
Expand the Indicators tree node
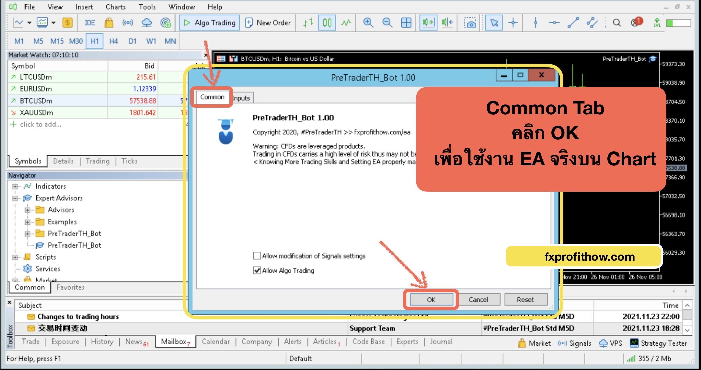[x=15, y=186]
